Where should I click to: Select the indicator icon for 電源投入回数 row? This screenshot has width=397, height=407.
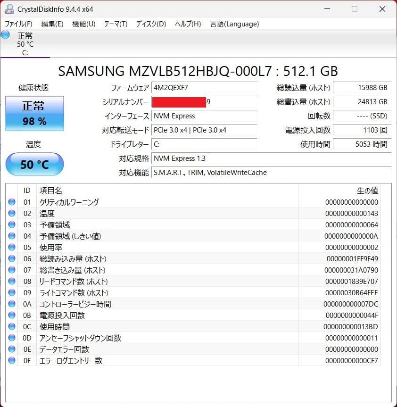click(x=12, y=316)
